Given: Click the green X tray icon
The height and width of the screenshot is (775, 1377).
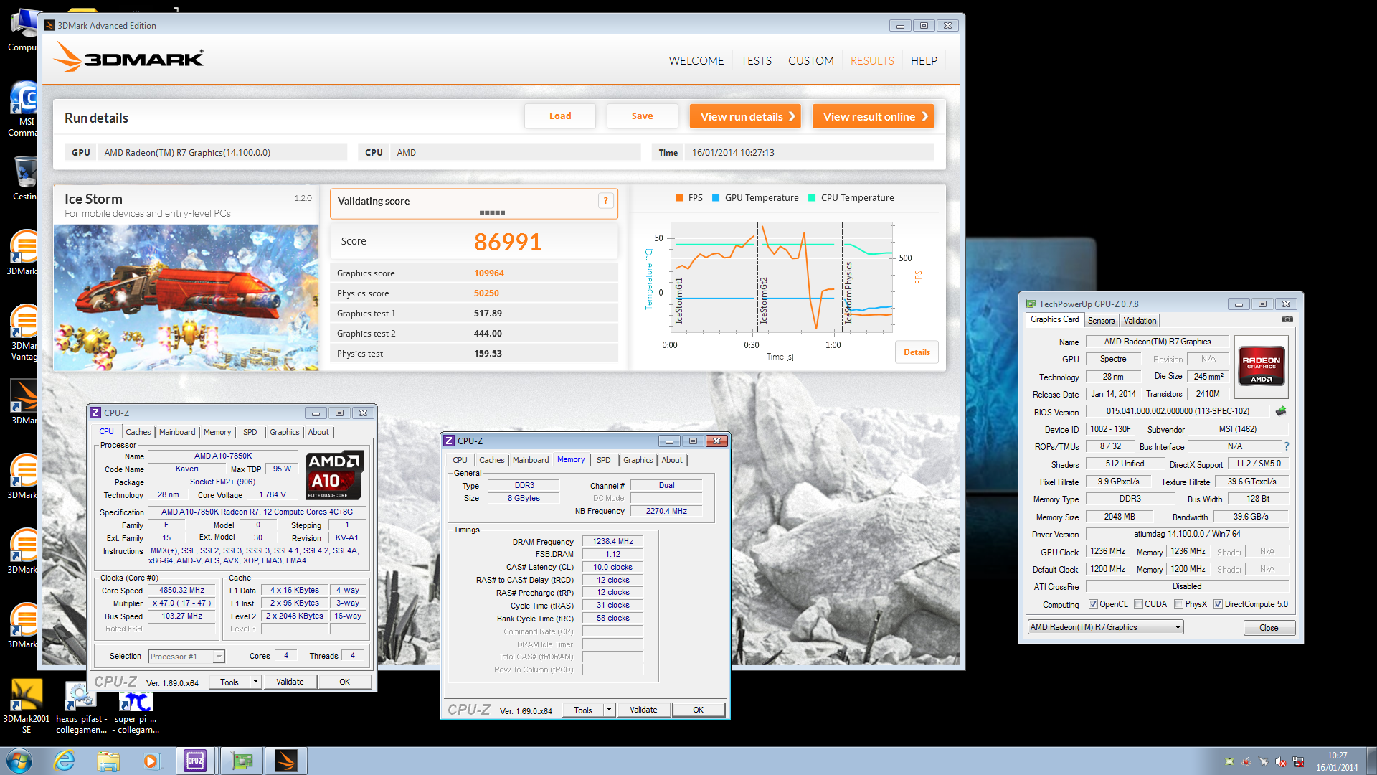Looking at the screenshot, I should pyautogui.click(x=1229, y=761).
